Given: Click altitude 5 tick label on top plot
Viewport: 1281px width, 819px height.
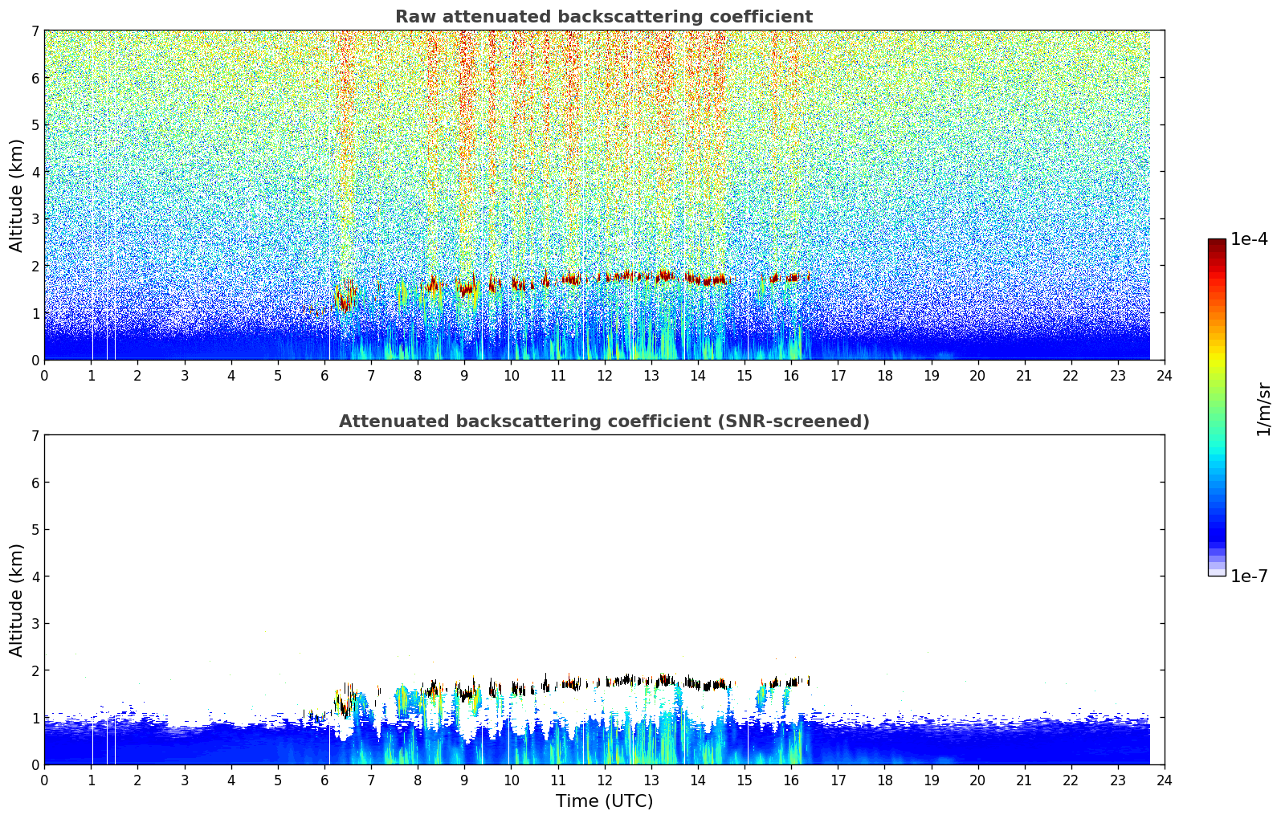Looking at the screenshot, I should pyautogui.click(x=35, y=125).
